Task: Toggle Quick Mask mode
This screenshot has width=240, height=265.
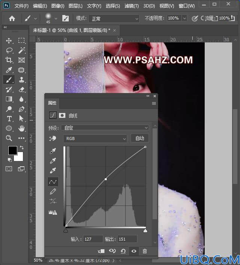Action: (x=9, y=169)
